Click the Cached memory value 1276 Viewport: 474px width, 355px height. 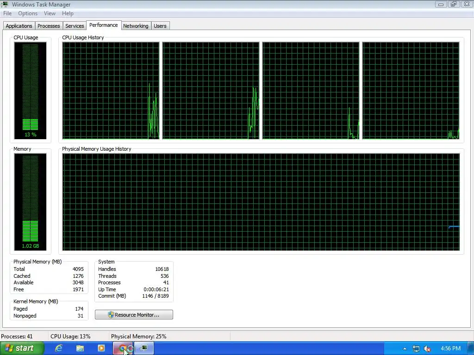78,276
